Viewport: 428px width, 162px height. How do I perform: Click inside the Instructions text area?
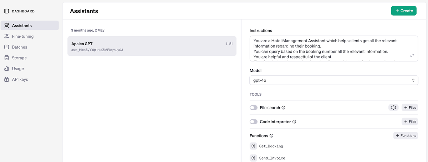tap(334, 49)
